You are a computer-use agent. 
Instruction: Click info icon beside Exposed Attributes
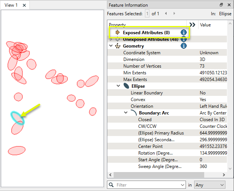pos(183,33)
